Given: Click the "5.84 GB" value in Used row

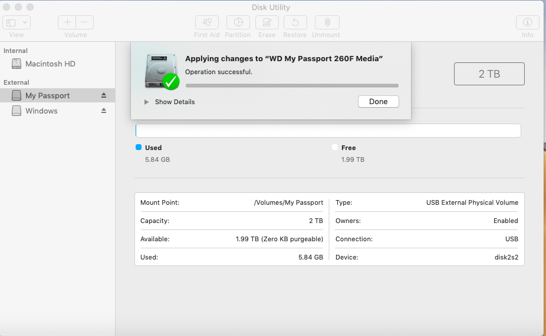Looking at the screenshot, I should 311,258.
